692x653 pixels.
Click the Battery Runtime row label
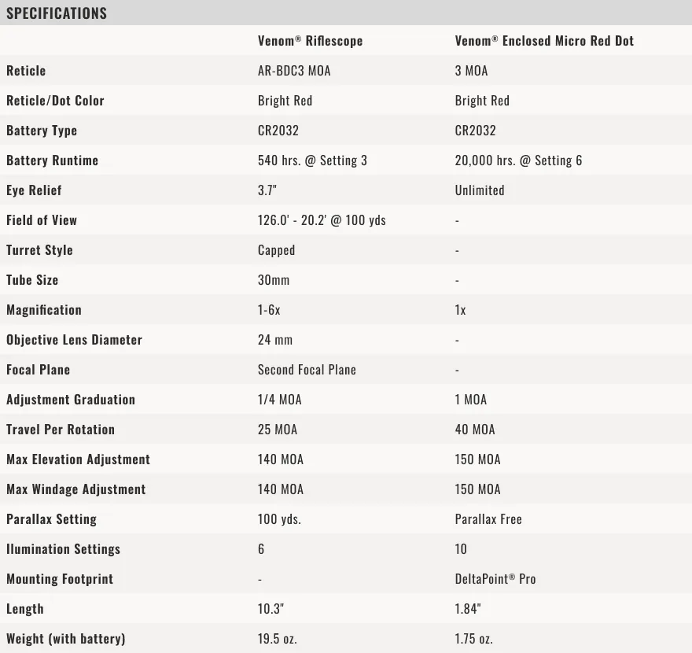52,160
